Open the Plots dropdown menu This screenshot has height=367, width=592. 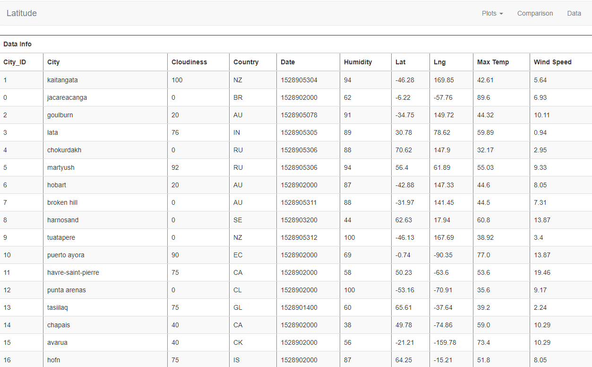492,13
